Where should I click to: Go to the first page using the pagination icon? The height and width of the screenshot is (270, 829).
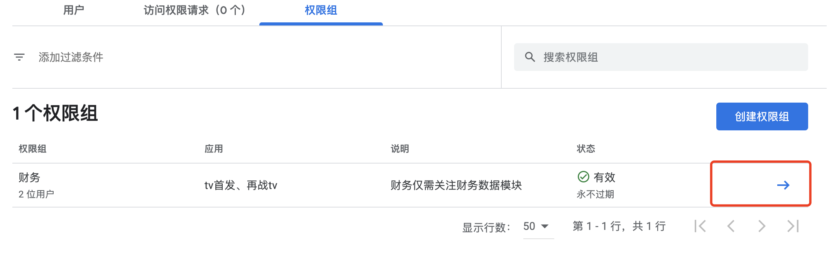pyautogui.click(x=701, y=227)
